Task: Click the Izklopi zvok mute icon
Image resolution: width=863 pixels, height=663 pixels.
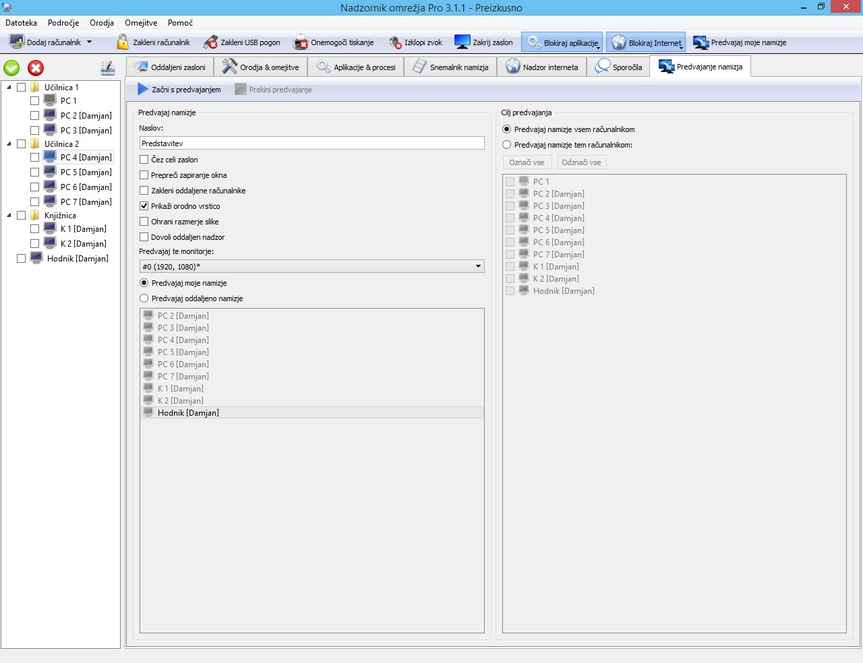Action: click(395, 42)
